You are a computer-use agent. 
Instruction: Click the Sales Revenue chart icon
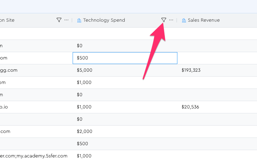tap(184, 20)
